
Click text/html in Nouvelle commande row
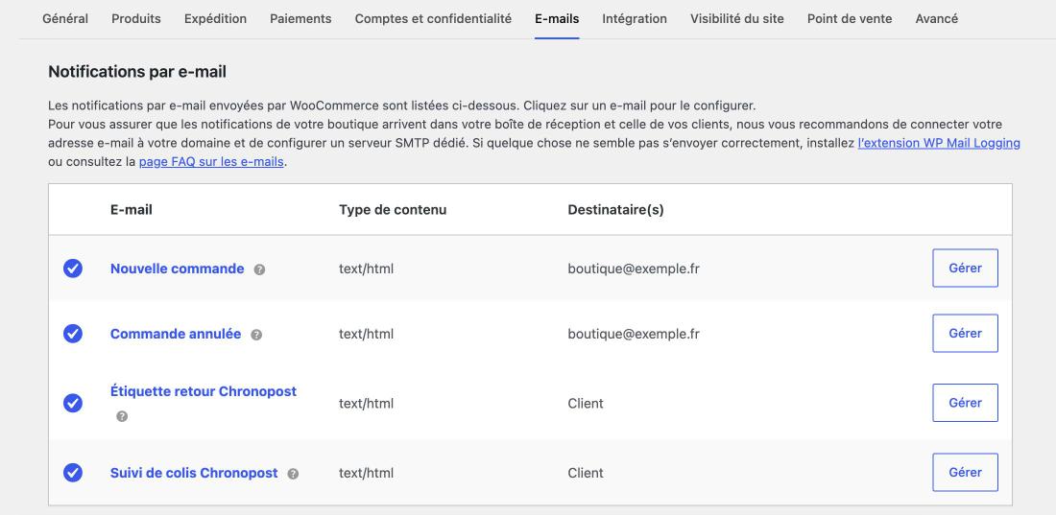coord(367,269)
